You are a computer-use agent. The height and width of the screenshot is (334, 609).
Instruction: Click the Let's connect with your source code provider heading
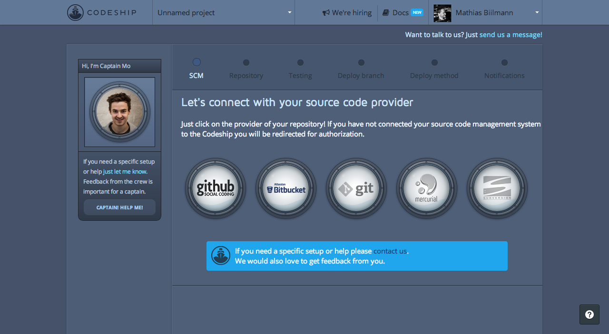[x=297, y=102]
